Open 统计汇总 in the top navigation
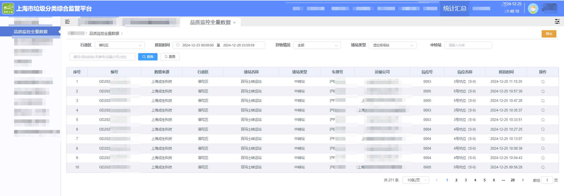Viewport: 564px width, 196px height. click(x=455, y=9)
